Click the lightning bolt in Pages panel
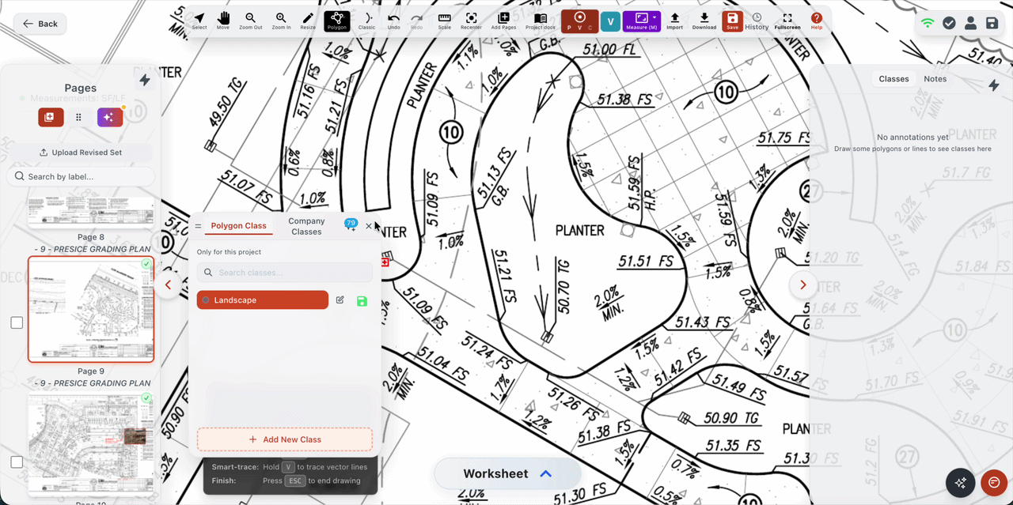1013x505 pixels. 144,80
